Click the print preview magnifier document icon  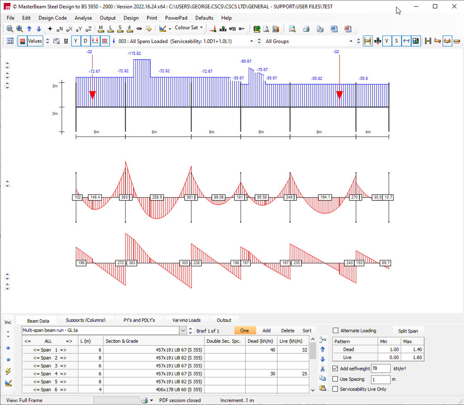(292, 29)
